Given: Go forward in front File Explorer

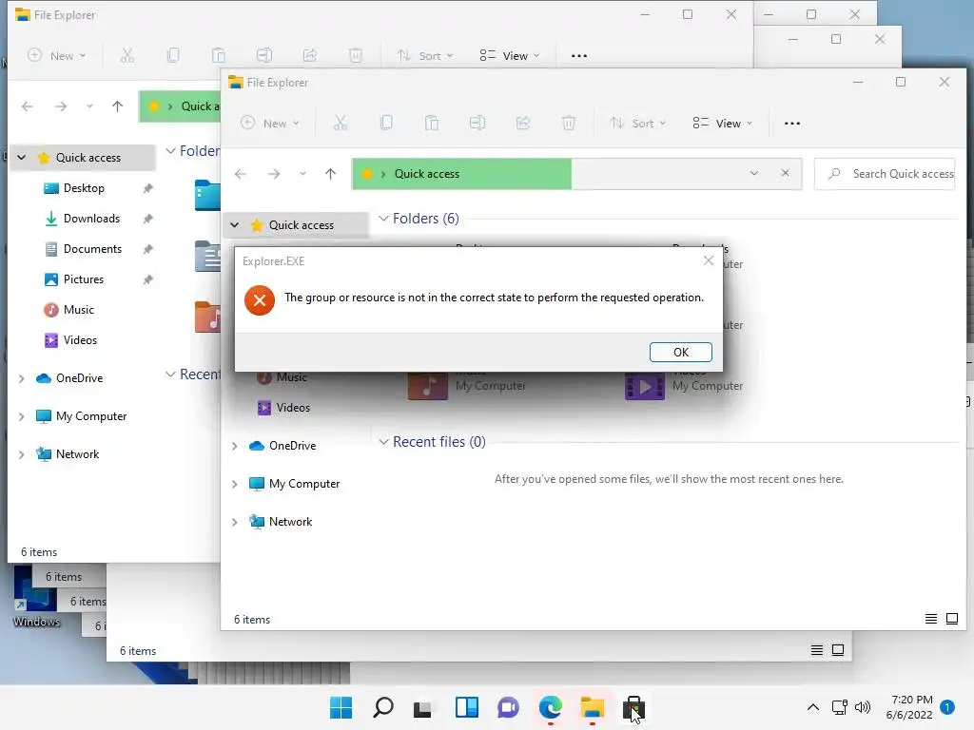Looking at the screenshot, I should tap(273, 174).
